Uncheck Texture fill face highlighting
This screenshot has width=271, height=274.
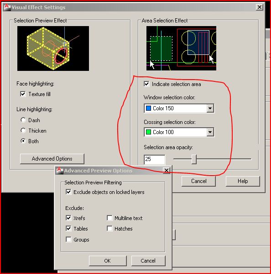[x=23, y=94]
